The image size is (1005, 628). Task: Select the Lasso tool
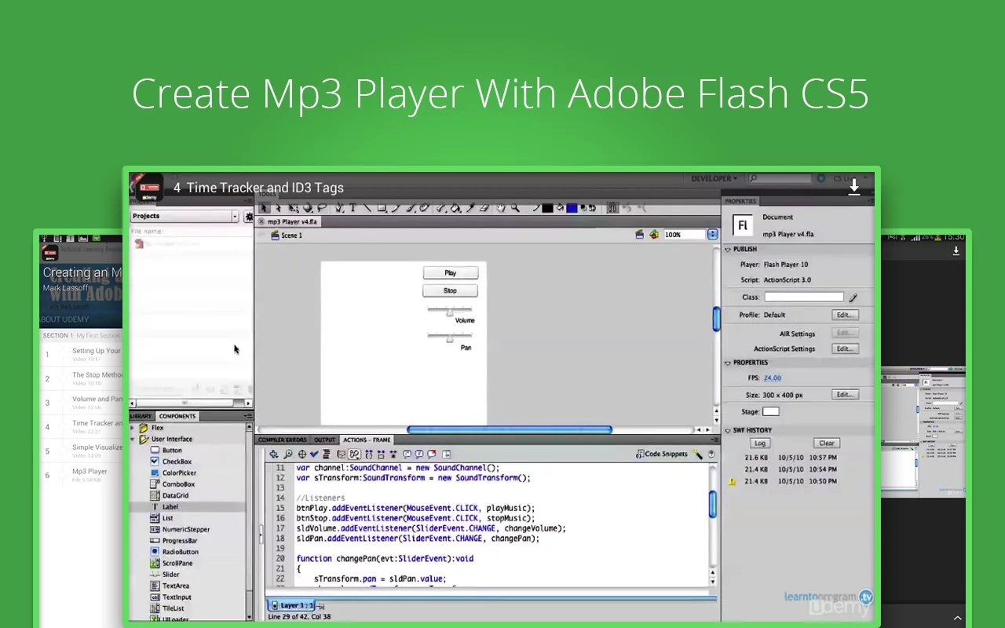(322, 208)
